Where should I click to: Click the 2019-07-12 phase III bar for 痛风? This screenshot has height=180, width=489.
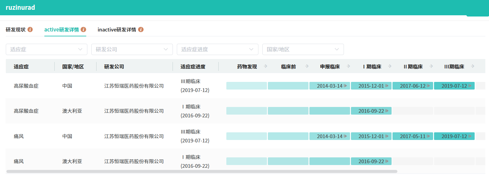454,136
